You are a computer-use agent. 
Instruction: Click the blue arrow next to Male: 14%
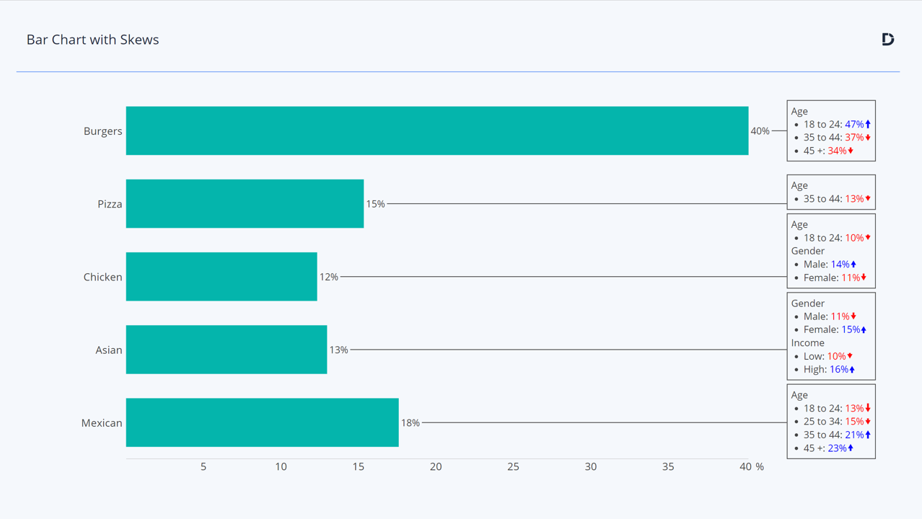click(x=853, y=265)
